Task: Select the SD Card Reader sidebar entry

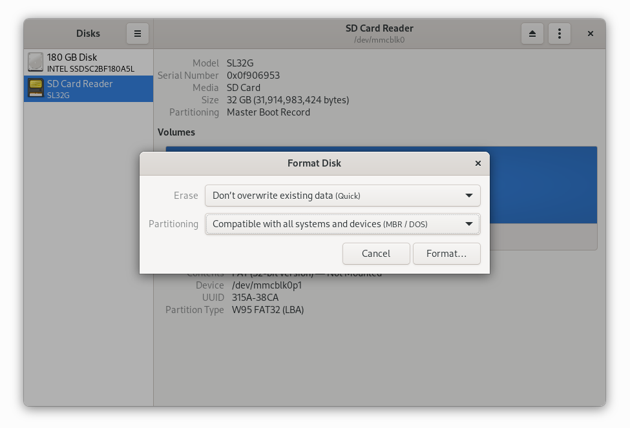Action: (88, 88)
